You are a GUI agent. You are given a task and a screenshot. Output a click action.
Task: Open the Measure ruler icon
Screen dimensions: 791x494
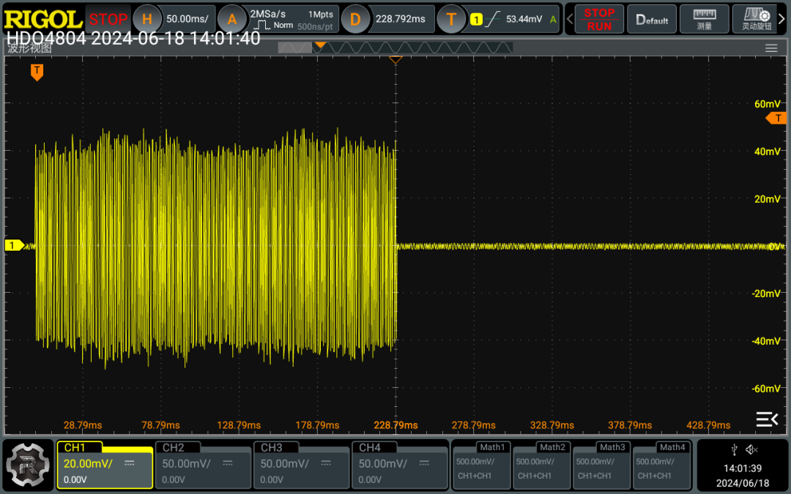(704, 19)
